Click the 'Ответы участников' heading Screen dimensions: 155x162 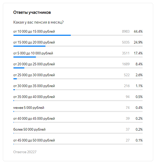32,12
